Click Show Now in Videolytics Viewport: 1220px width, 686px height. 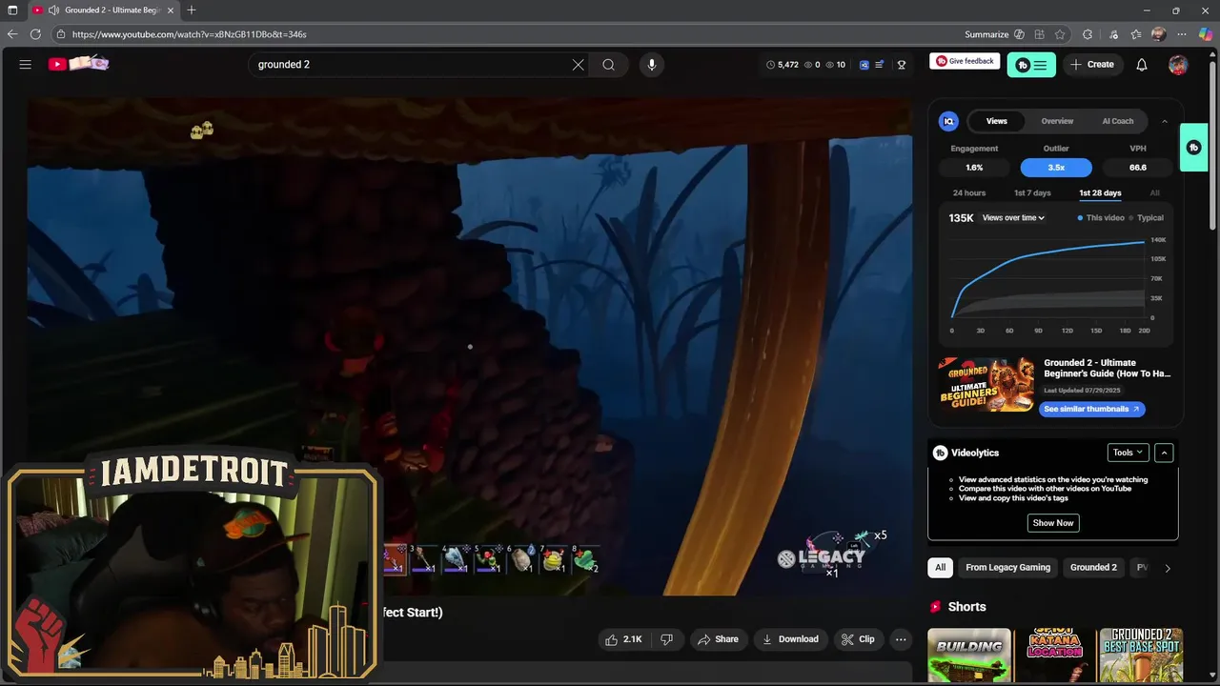[1053, 523]
